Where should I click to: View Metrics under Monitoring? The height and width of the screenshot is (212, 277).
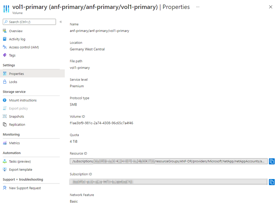click(x=14, y=143)
